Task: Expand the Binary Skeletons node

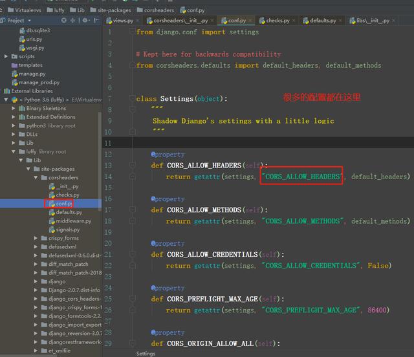Action: coord(13,108)
